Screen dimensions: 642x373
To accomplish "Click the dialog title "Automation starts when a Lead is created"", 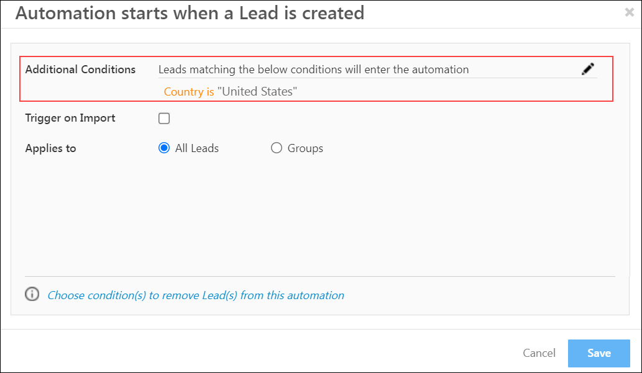I will click(190, 12).
